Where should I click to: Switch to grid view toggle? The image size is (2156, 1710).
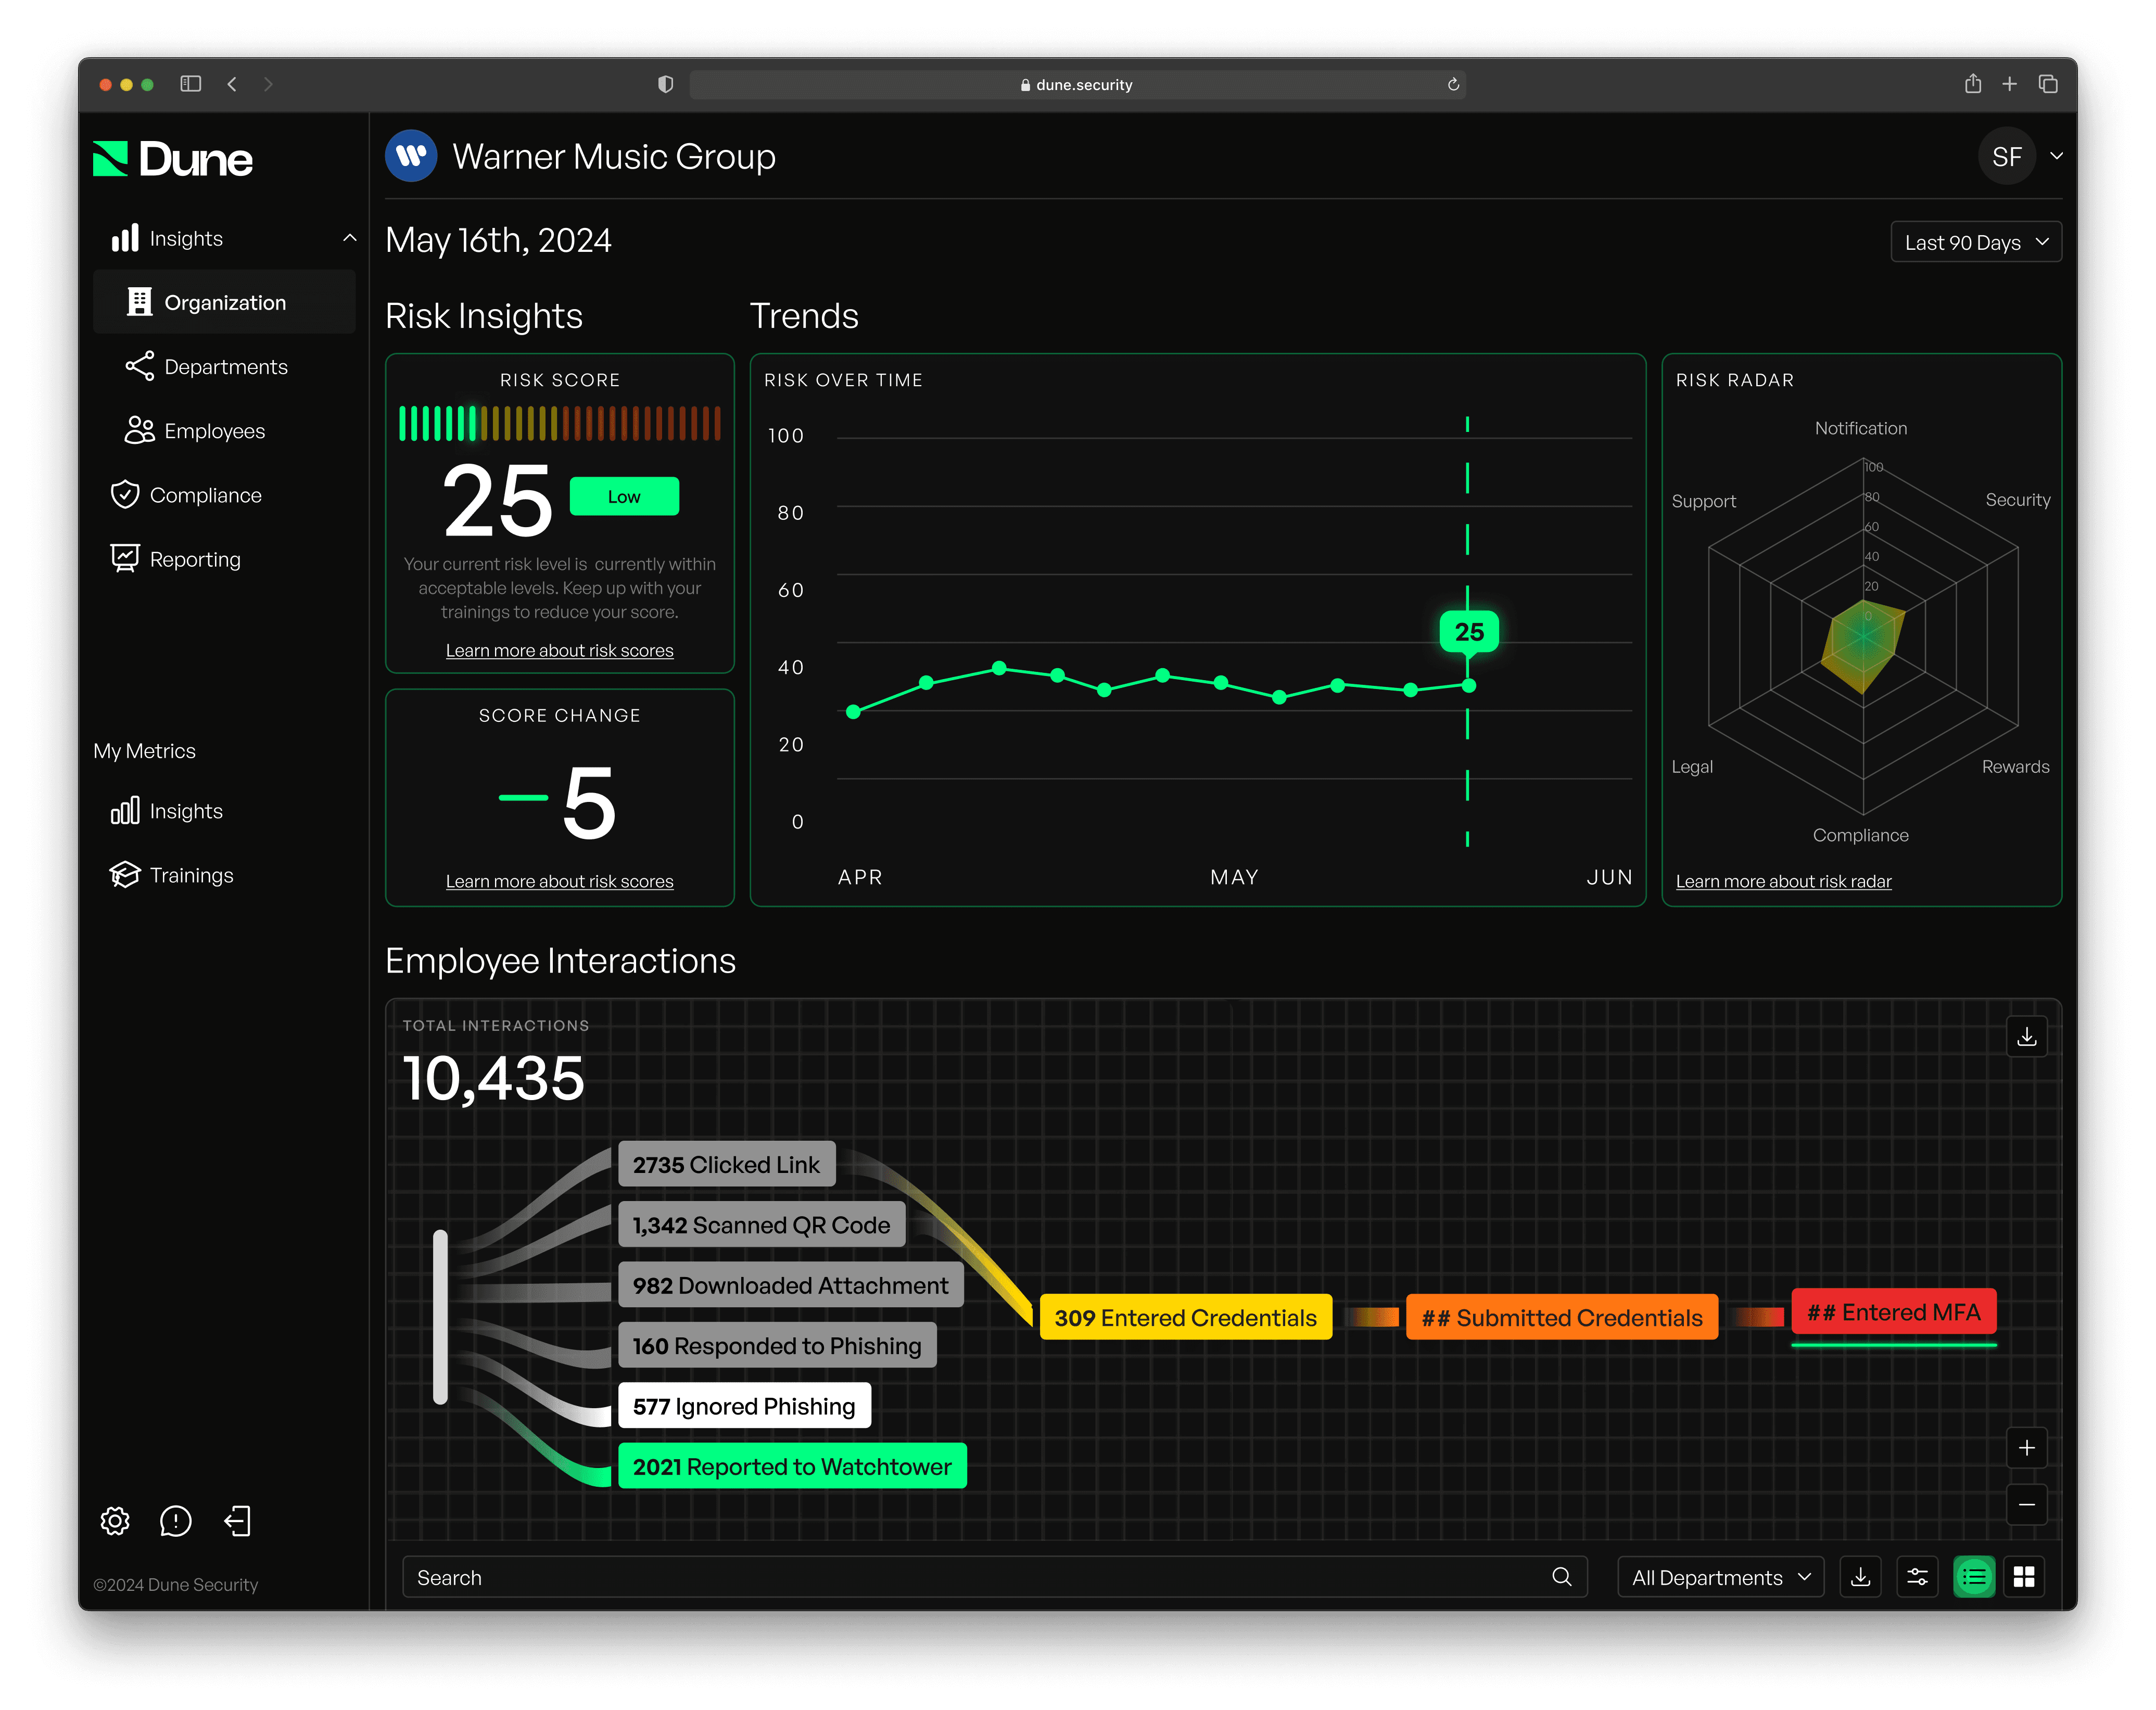[x=2024, y=1577]
